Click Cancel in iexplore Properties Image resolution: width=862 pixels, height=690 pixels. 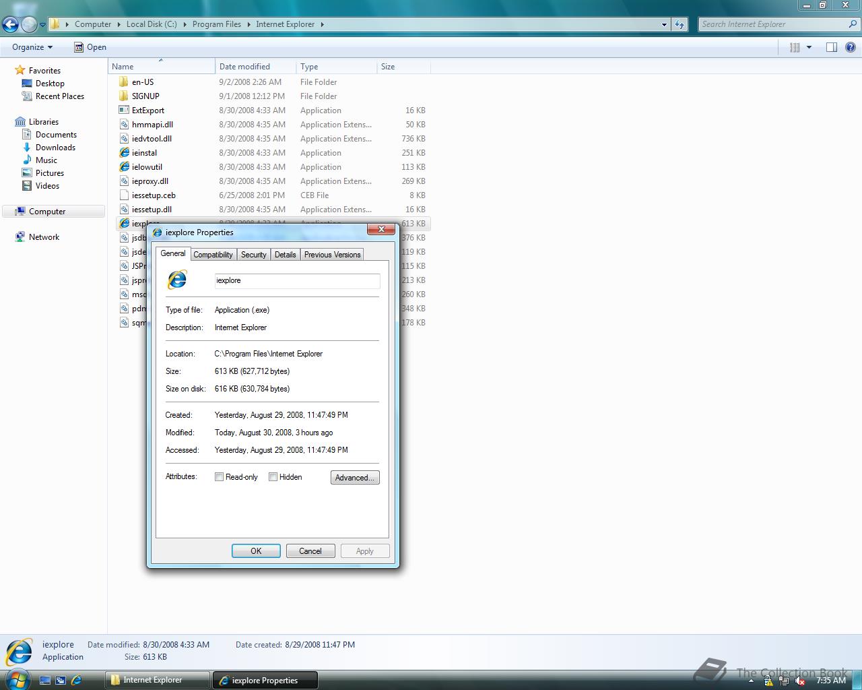(x=310, y=551)
